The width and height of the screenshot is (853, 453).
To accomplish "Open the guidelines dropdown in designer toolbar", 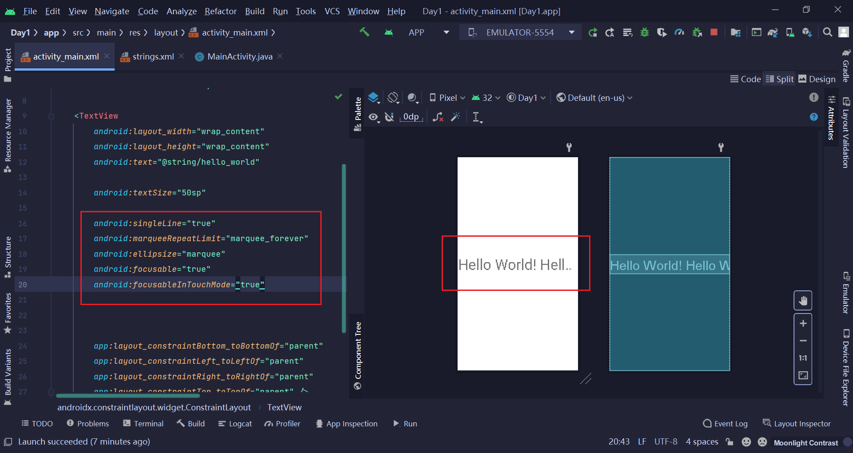I will pos(477,117).
